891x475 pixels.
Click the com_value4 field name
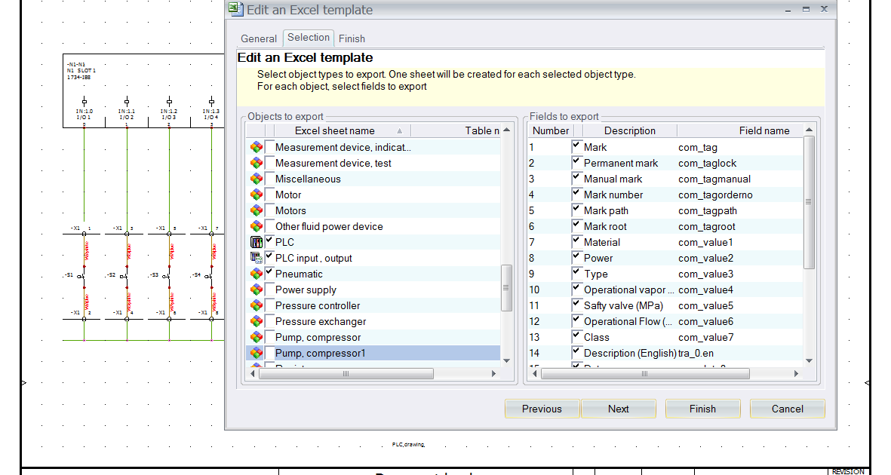(705, 290)
